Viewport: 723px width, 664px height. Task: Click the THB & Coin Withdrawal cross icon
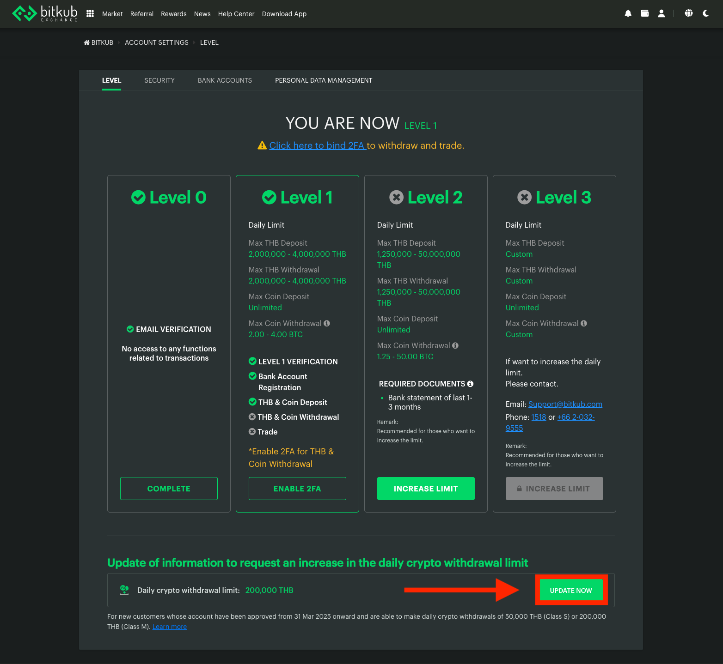coord(252,417)
